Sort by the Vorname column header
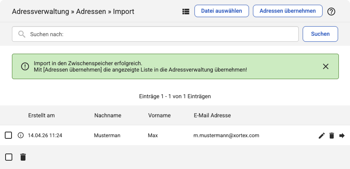Viewport: 350px width, 169px height. (x=159, y=115)
